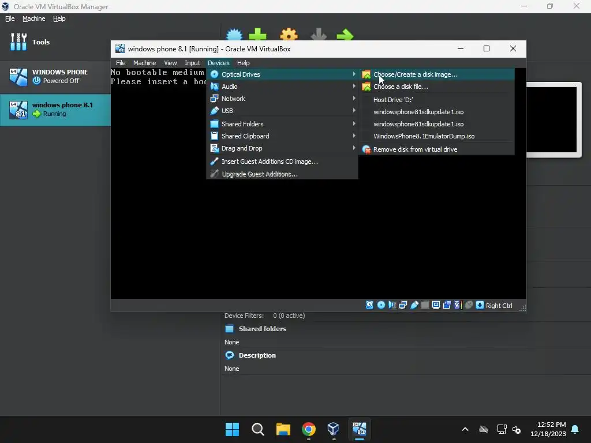
Task: Open the Manager window Help menu
Action: (x=59, y=18)
